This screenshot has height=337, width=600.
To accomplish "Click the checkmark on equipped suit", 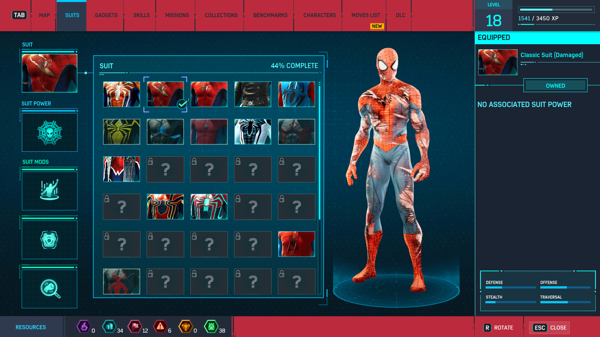I will tap(182, 104).
